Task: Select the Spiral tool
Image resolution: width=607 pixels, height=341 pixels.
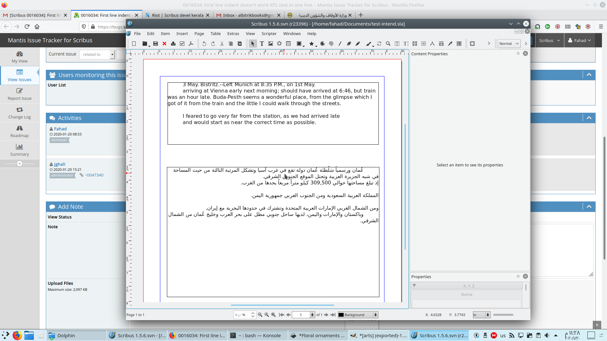Action: point(331,44)
